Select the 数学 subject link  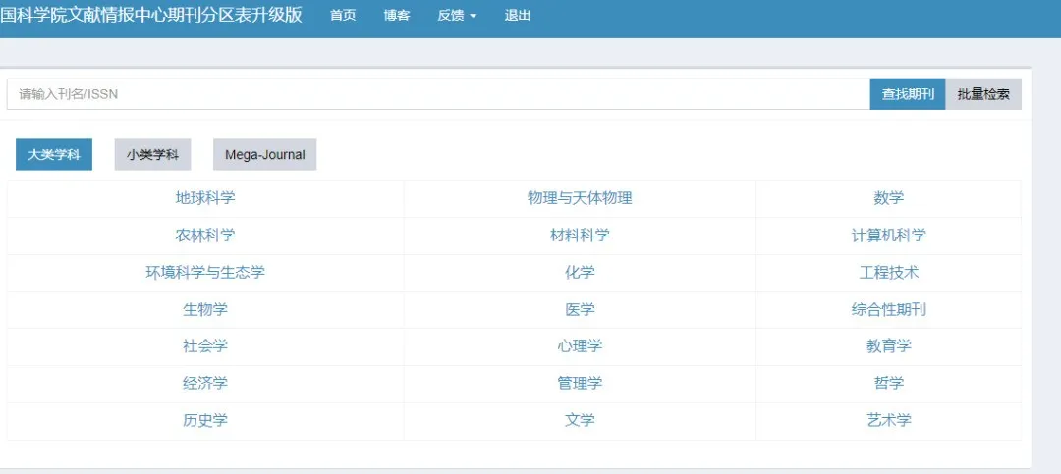click(x=888, y=198)
